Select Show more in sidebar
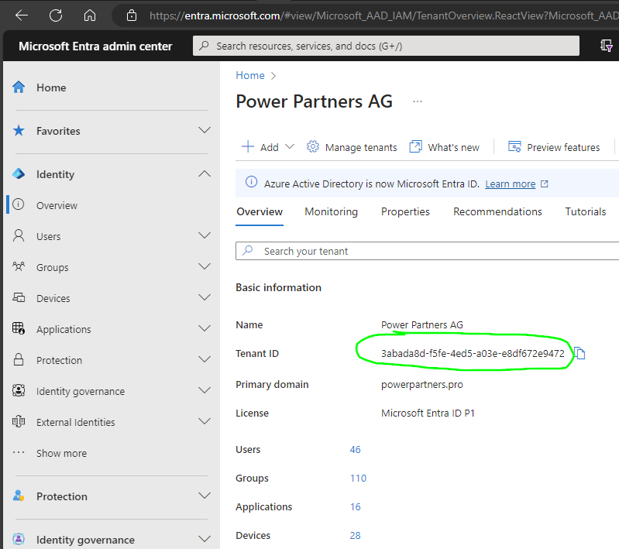The image size is (619, 549). coord(61,453)
